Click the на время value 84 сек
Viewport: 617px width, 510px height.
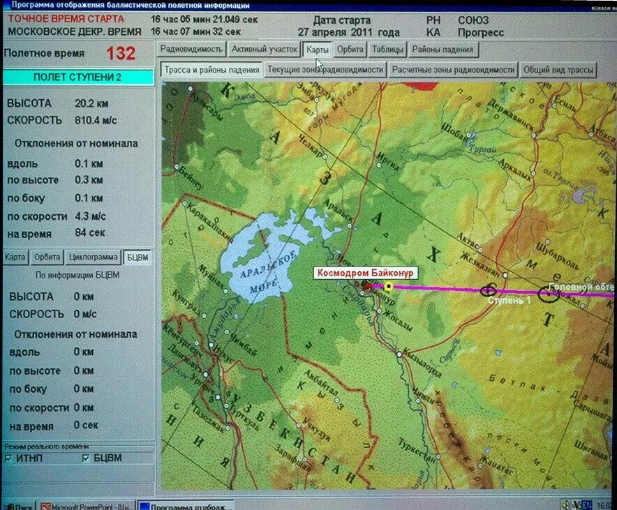coord(90,233)
